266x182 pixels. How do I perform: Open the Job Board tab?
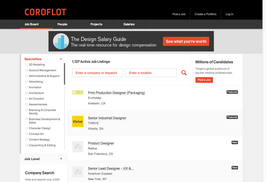37,24
